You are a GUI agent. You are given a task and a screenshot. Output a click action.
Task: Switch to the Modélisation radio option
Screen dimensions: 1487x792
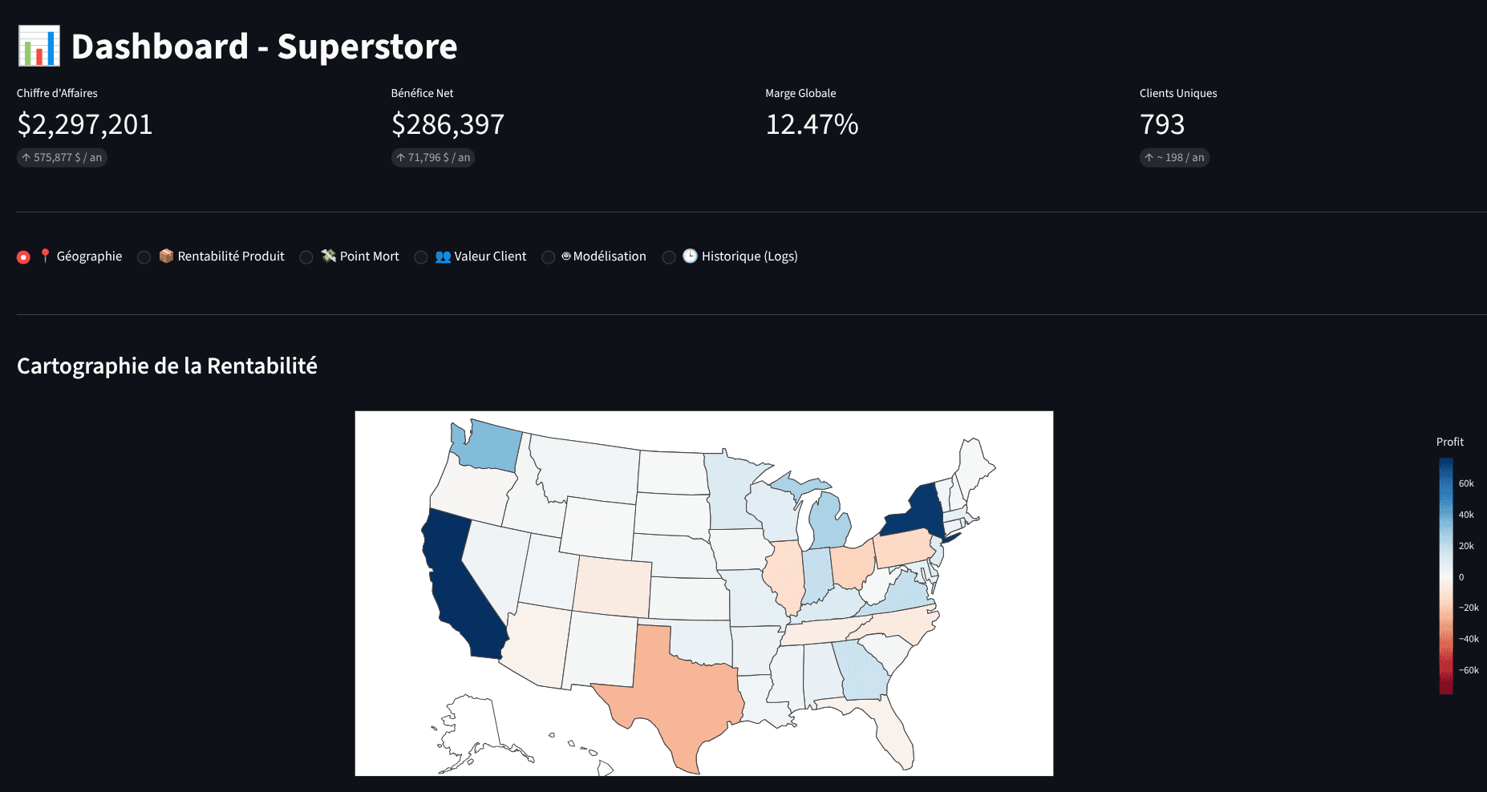(x=548, y=257)
